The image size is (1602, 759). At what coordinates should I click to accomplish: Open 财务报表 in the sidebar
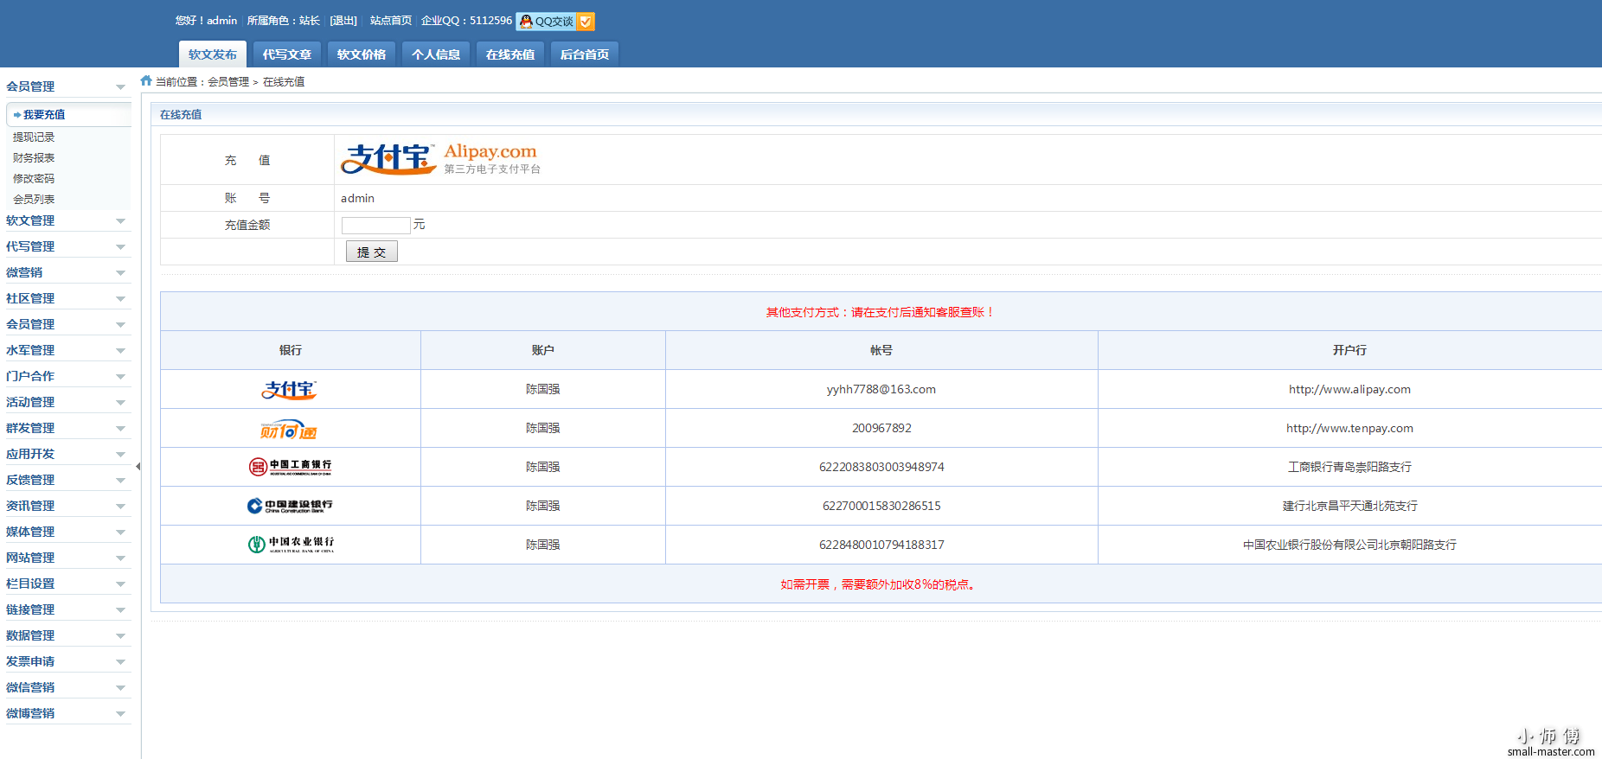tap(34, 158)
